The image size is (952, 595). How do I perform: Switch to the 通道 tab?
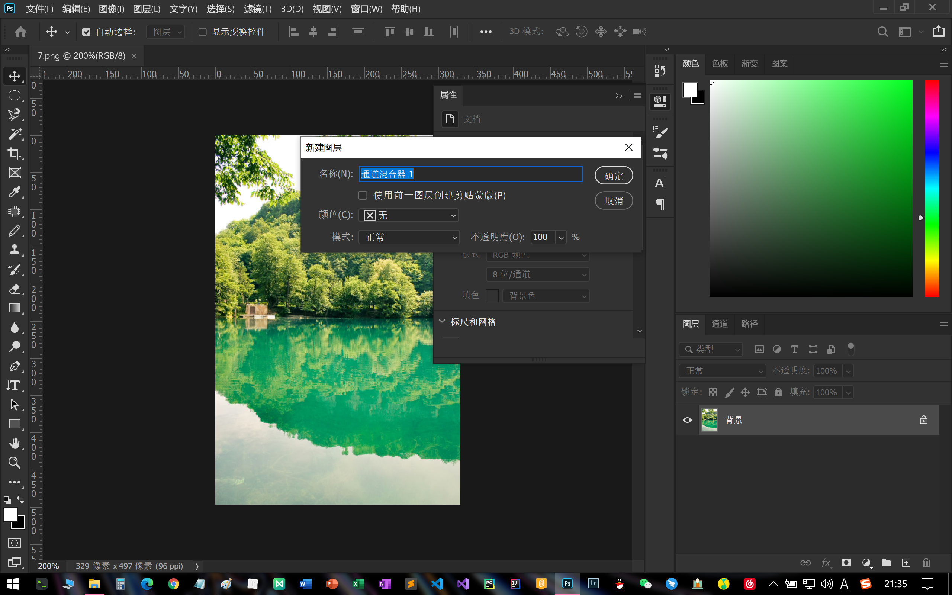(x=720, y=324)
